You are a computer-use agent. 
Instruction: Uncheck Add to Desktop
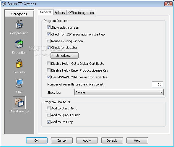pos(48,122)
